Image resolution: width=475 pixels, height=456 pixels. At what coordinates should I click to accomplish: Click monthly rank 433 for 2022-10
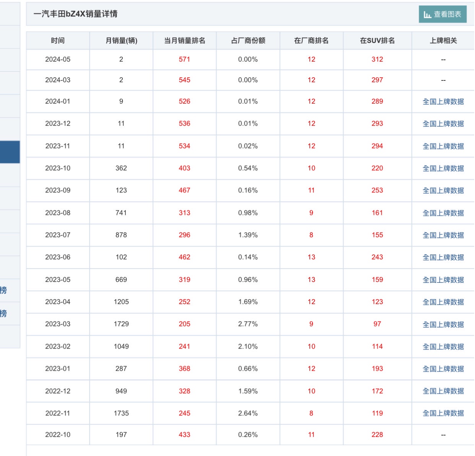184,435
